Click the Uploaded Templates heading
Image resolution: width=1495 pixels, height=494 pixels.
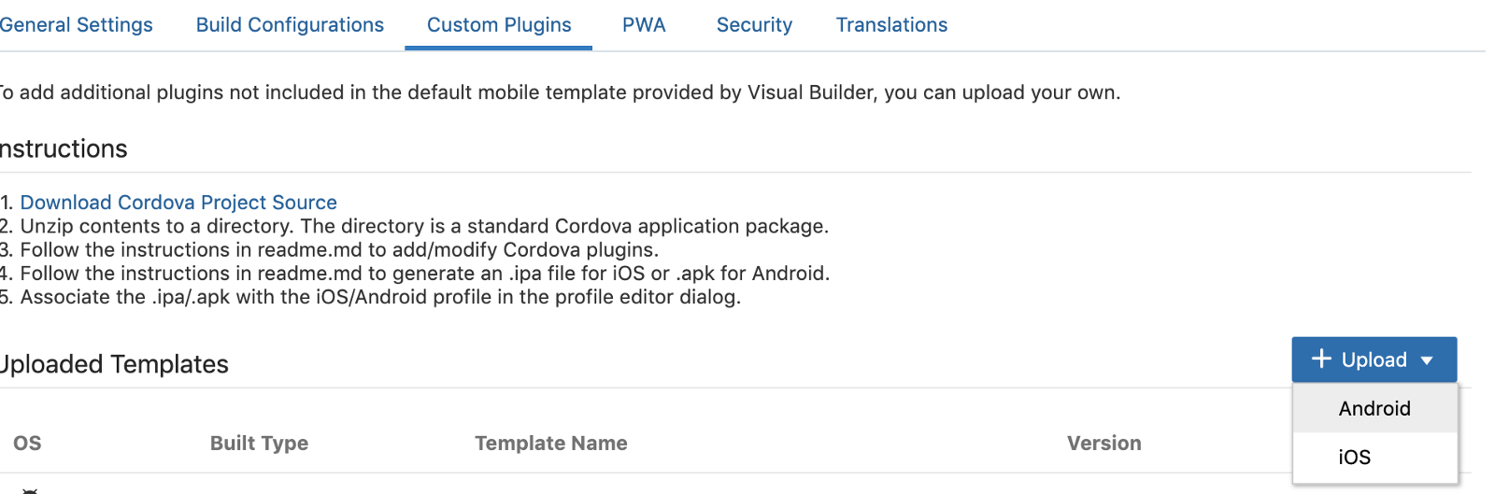coord(114,364)
